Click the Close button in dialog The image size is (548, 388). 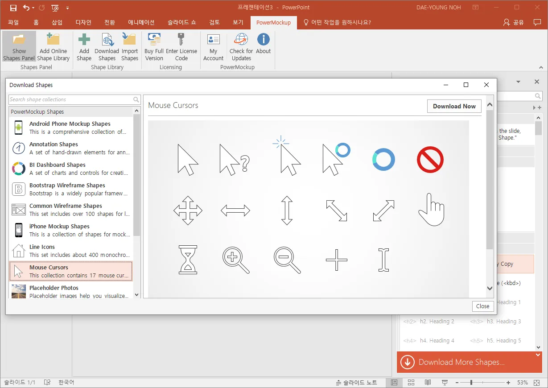pyautogui.click(x=482, y=306)
